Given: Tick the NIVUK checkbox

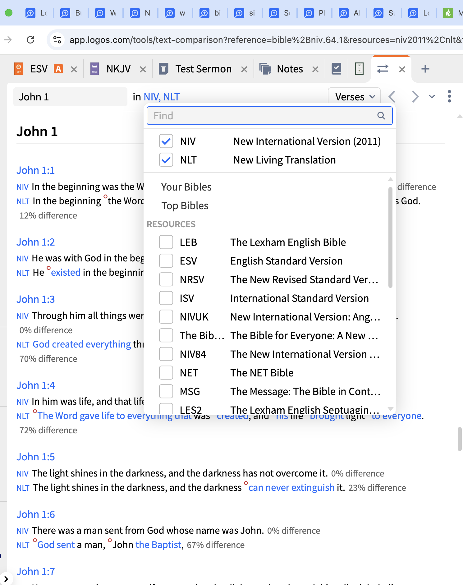Looking at the screenshot, I should [x=166, y=317].
